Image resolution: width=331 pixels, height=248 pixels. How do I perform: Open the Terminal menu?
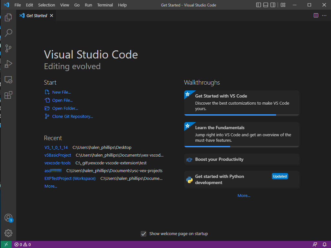(x=106, y=5)
